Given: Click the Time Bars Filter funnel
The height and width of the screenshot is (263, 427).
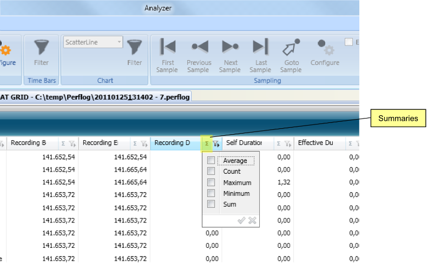Looking at the screenshot, I should 41,53.
